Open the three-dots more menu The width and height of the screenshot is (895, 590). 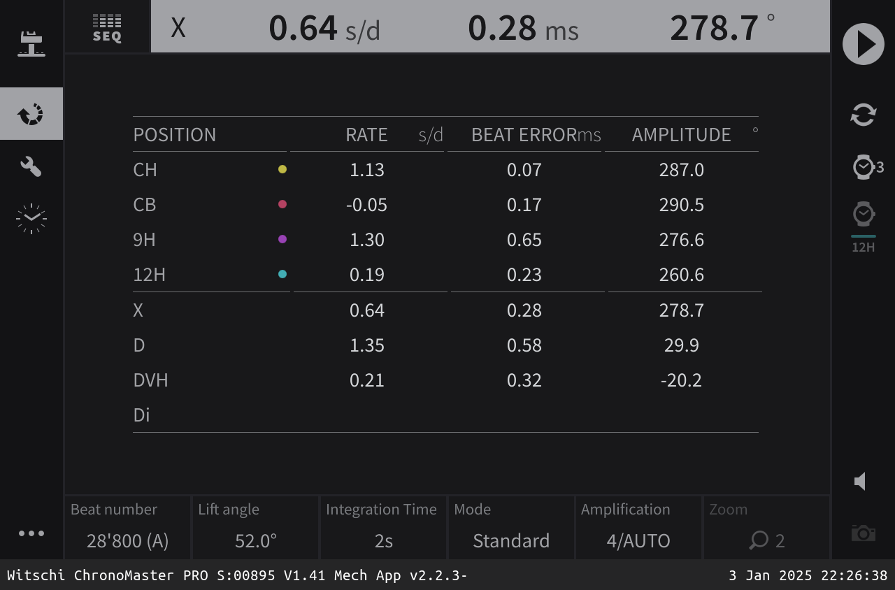pyautogui.click(x=31, y=533)
